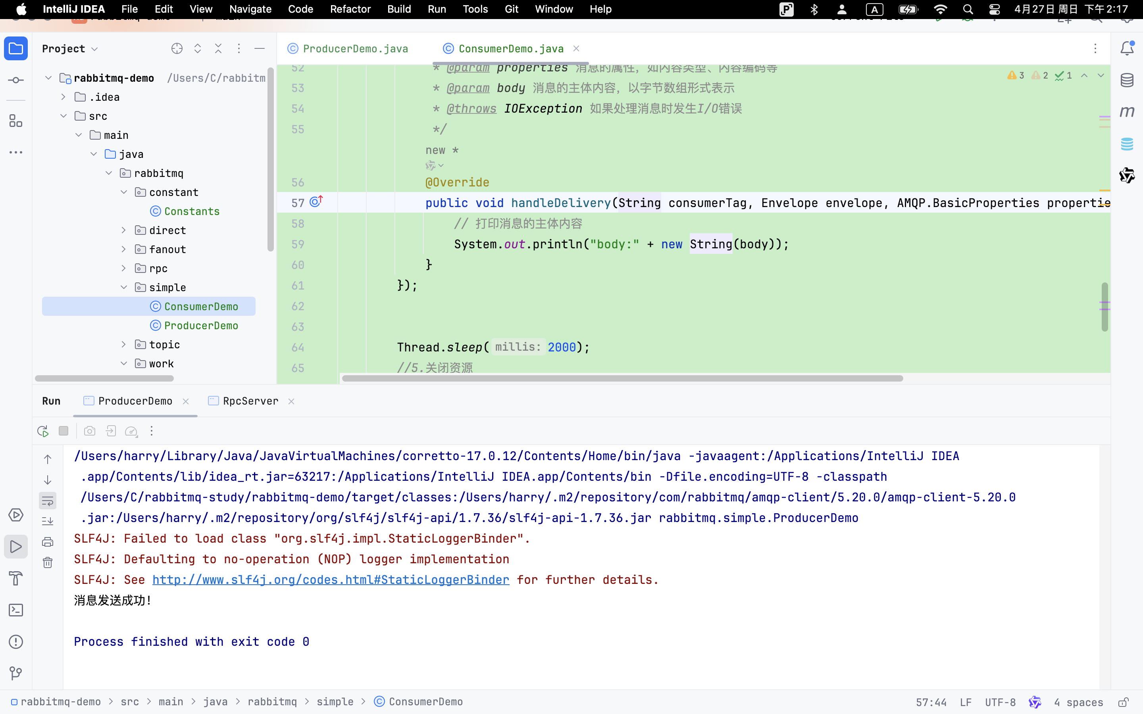Open the Refactor menu
The width and height of the screenshot is (1143, 714).
pyautogui.click(x=350, y=9)
